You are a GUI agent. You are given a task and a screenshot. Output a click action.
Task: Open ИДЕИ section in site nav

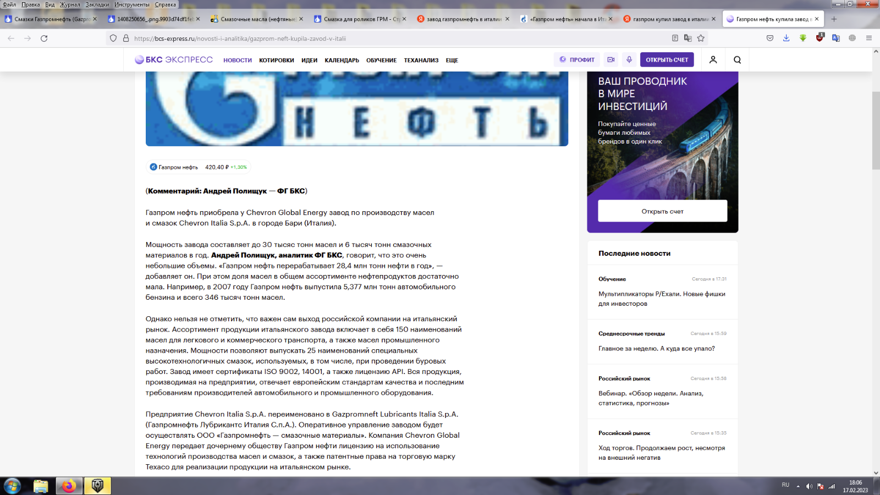pyautogui.click(x=309, y=61)
